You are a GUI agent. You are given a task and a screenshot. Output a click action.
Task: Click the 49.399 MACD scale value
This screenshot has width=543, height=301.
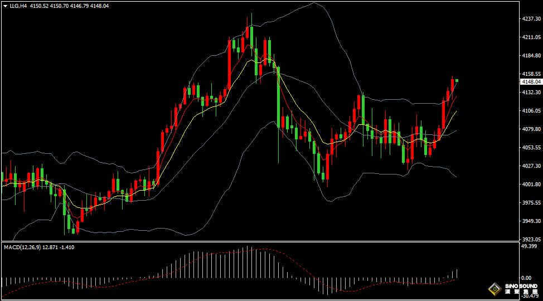pos(529,246)
